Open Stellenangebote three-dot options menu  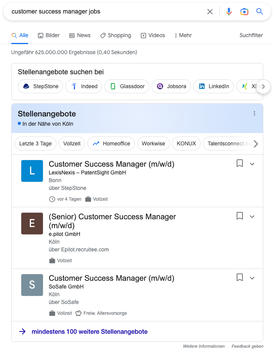[x=254, y=113]
